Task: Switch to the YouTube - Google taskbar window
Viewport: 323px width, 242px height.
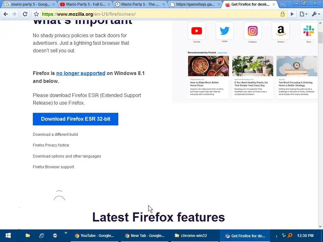Action: point(95,236)
